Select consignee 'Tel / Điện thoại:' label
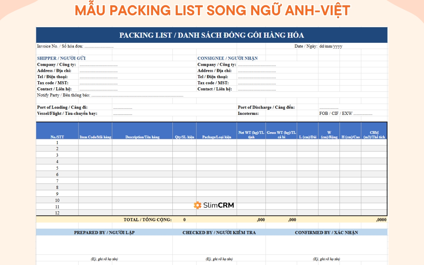 coord(213,77)
